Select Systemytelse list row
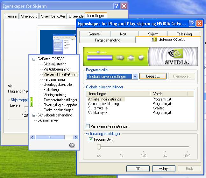The height and width of the screenshot is (178, 206). (140, 108)
